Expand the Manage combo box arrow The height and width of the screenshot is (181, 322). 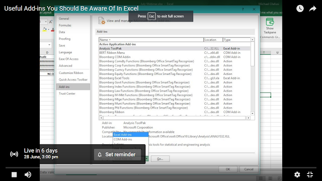(x=146, y=159)
